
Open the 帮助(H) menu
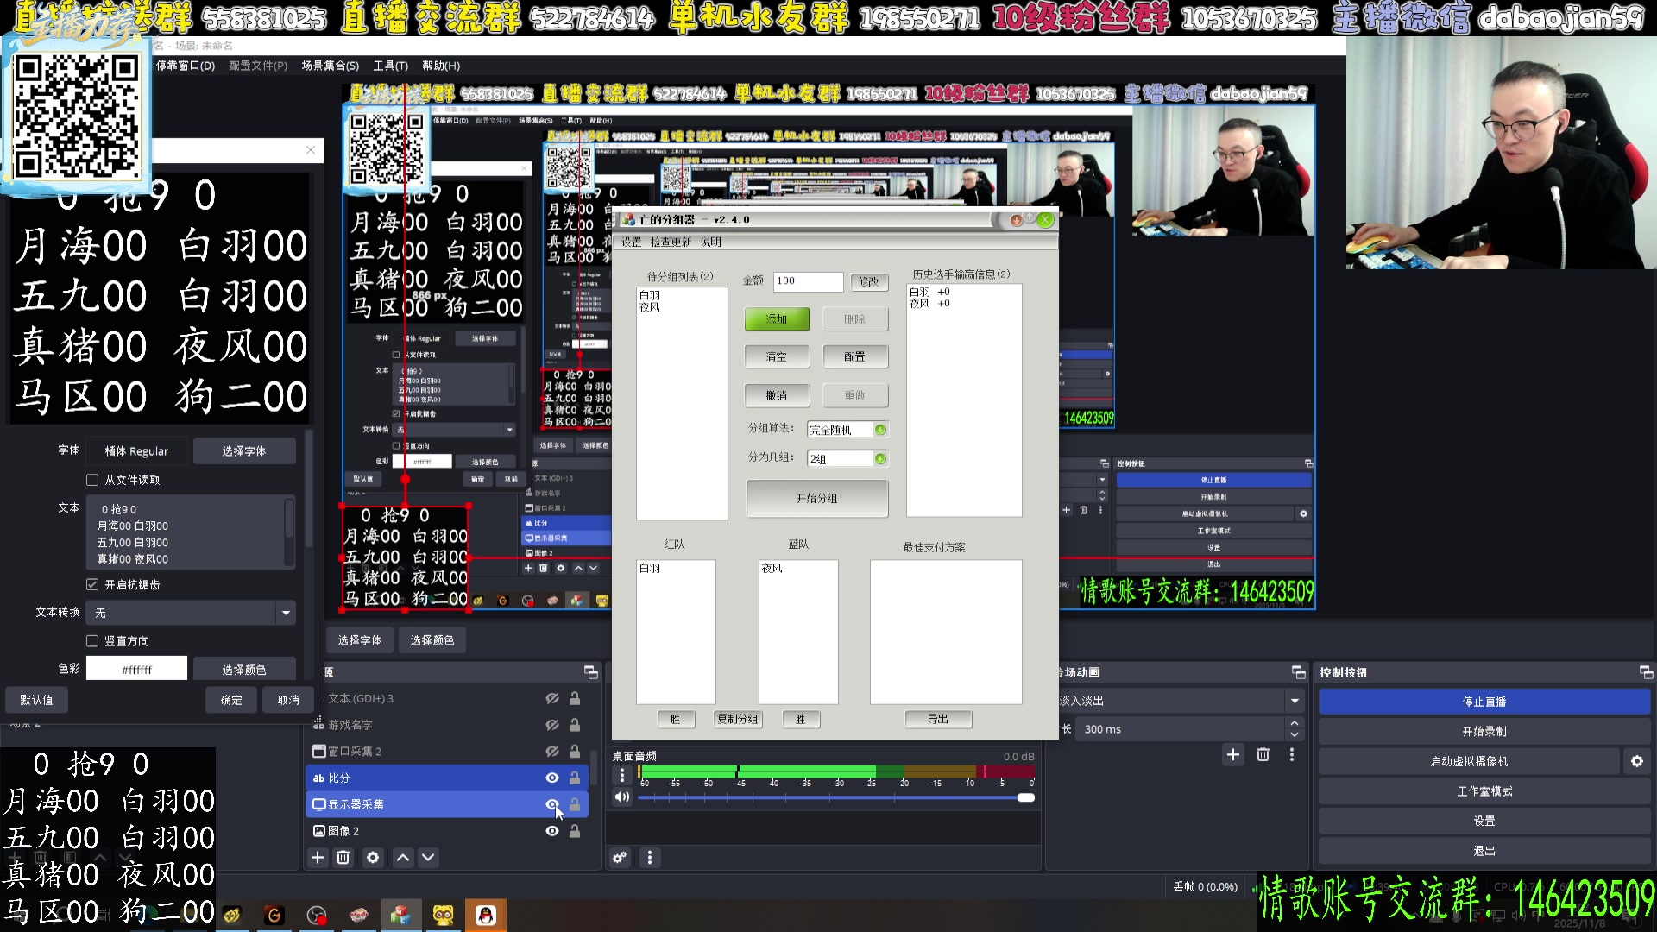pyautogui.click(x=440, y=66)
